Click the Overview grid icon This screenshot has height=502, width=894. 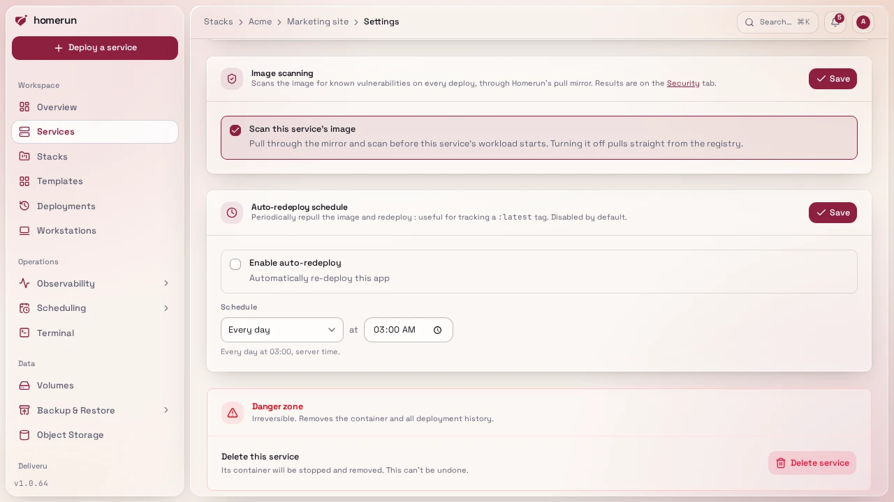[x=24, y=107]
